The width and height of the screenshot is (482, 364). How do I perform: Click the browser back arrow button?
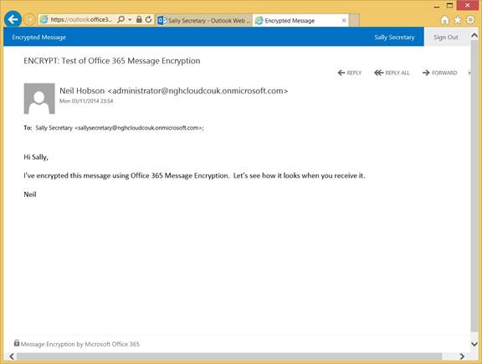(13, 19)
